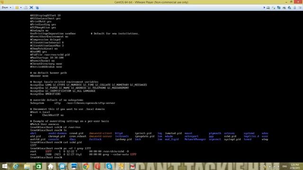This screenshot has width=303, height=170.
Task: Click the taskbar clock showing date and time
Action: 294,166
